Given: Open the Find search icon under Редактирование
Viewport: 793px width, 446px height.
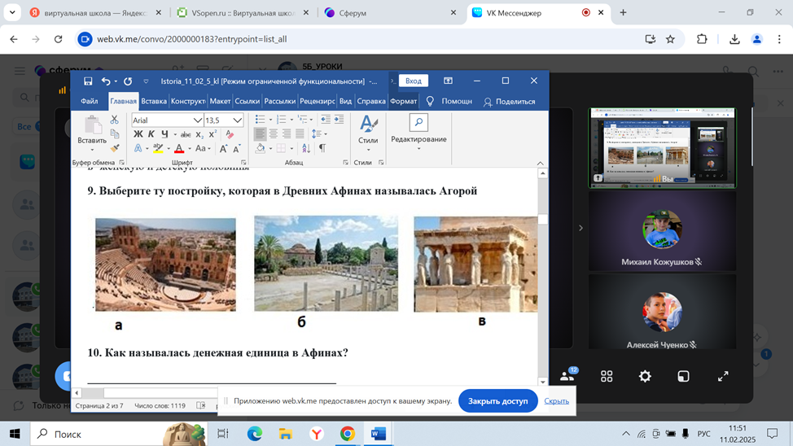Looking at the screenshot, I should click(418, 122).
